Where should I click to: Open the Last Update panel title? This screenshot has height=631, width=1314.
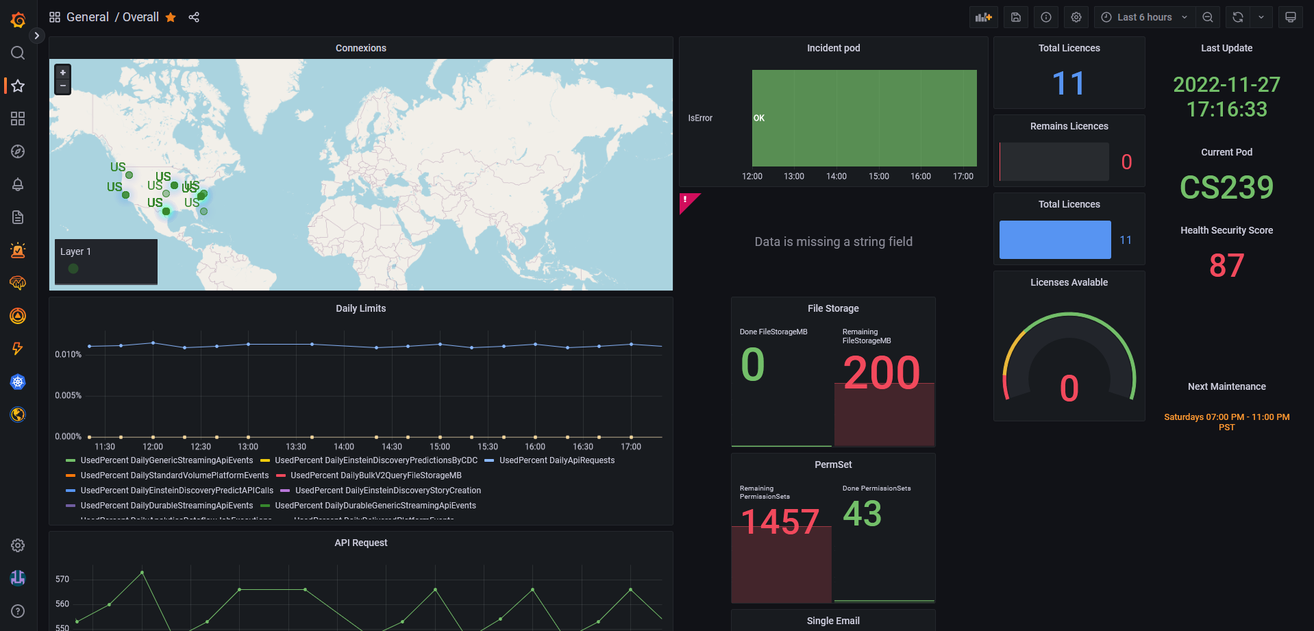point(1226,48)
